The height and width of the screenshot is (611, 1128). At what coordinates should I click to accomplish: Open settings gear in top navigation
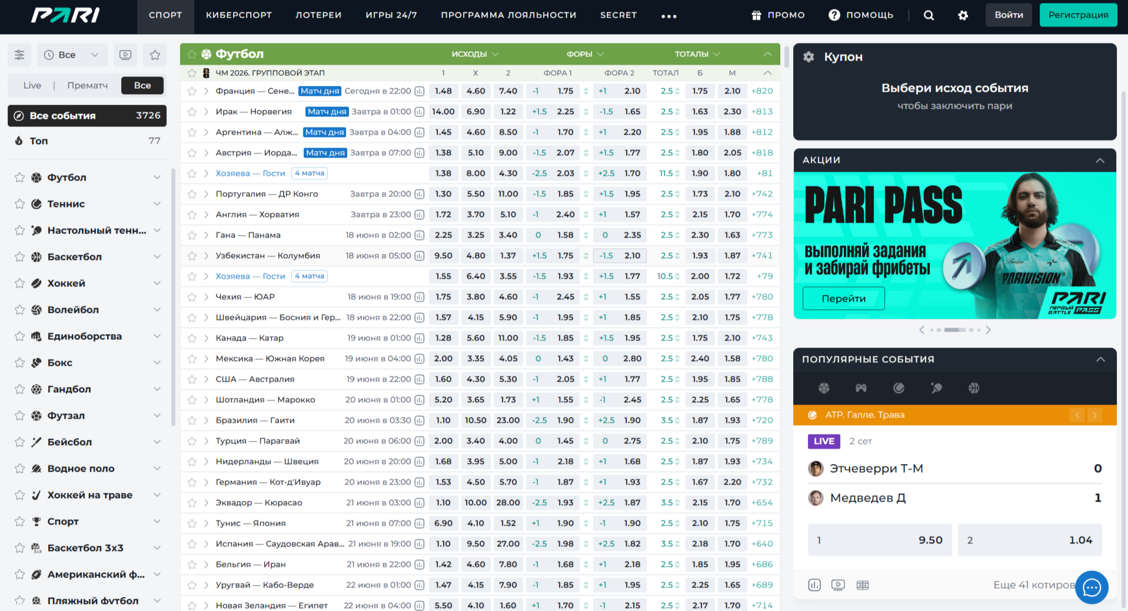pyautogui.click(x=963, y=15)
